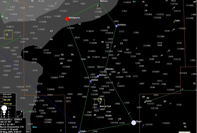Image resolution: width=197 pixels, height=133 pixels.
Task: Select star label 132803
Action: (54, 78)
